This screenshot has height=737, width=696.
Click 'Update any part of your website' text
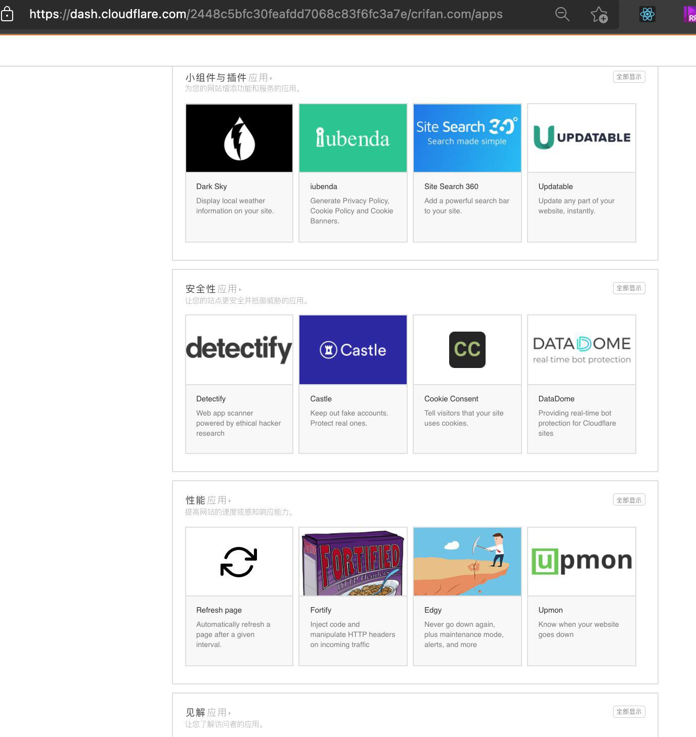pos(576,206)
